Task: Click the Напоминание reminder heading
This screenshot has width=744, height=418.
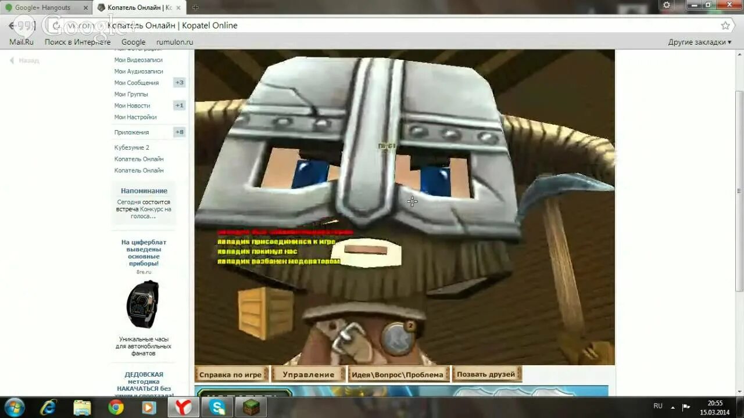Action: tap(144, 191)
